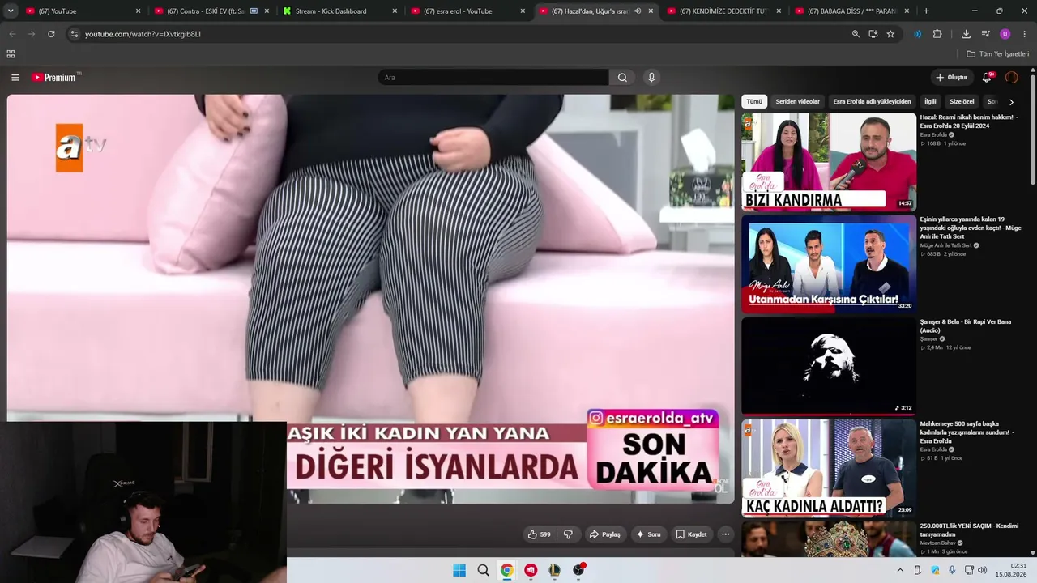Switch to the KENDİMİZE DEDEKTİF TUT tab
Image resolution: width=1037 pixels, height=583 pixels.
point(724,11)
